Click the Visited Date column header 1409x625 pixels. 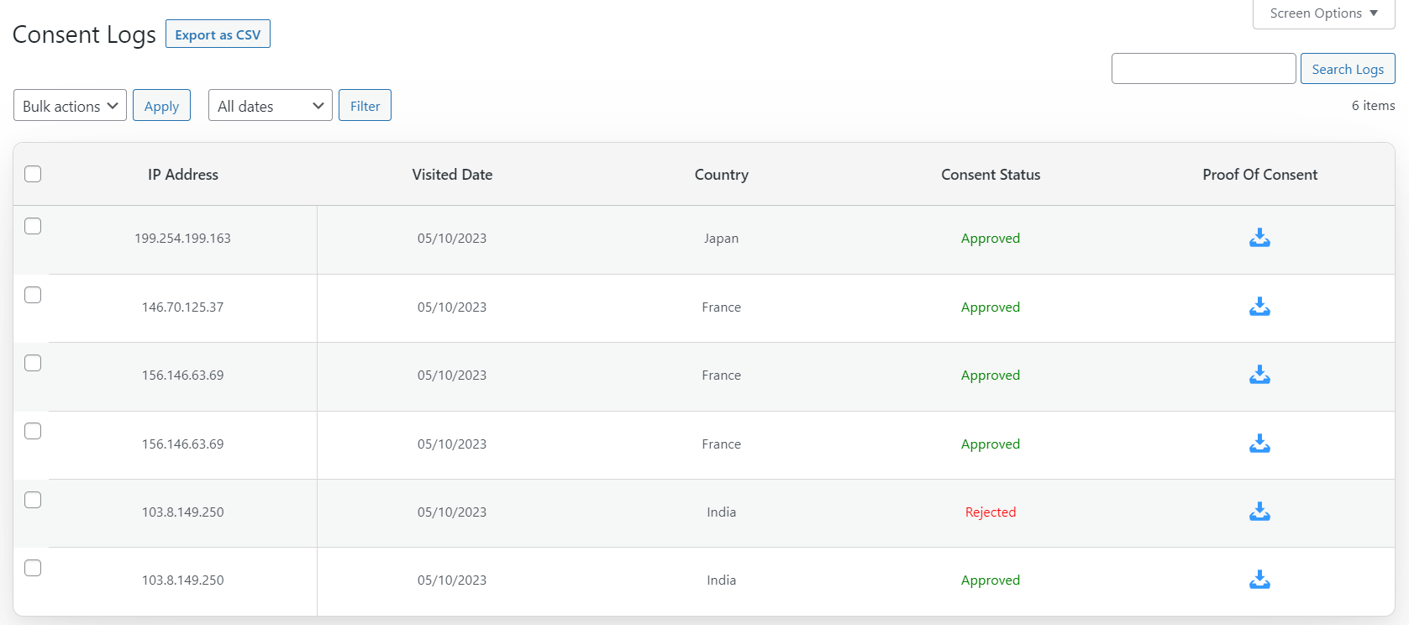(x=452, y=175)
